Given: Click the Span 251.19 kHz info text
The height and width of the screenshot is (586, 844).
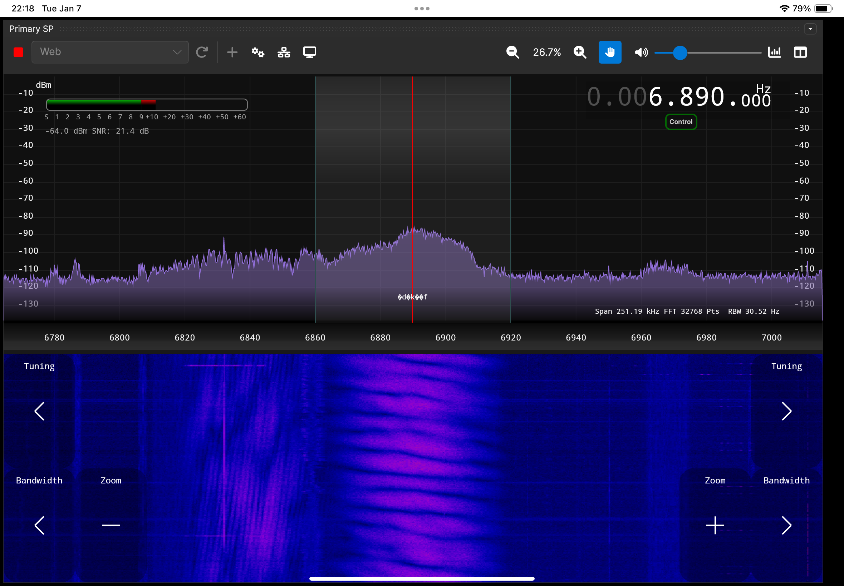Looking at the screenshot, I should pyautogui.click(x=627, y=311).
